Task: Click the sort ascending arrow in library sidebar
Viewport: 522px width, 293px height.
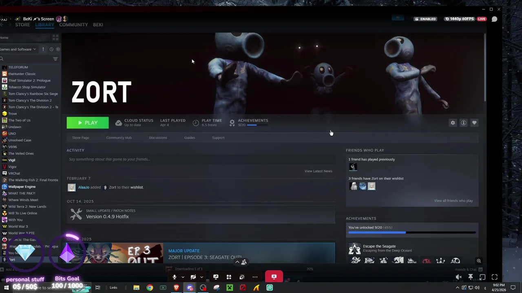Action: pyautogui.click(x=43, y=49)
